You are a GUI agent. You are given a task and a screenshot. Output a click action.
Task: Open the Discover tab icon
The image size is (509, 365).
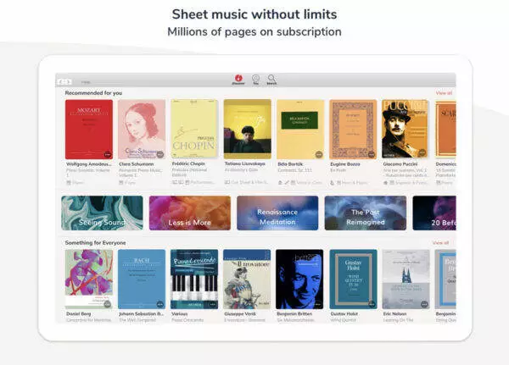pyautogui.click(x=238, y=78)
